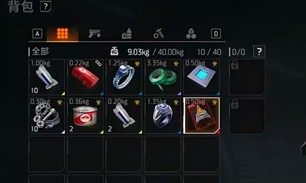Pick the 1.25kg pearl ring item

(x=124, y=77)
